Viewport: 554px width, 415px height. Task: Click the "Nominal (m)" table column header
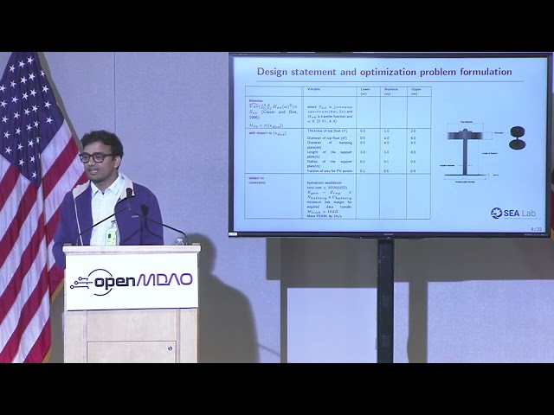(x=390, y=92)
